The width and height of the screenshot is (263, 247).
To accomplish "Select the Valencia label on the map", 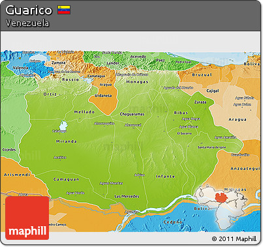I will pos(20,68).
